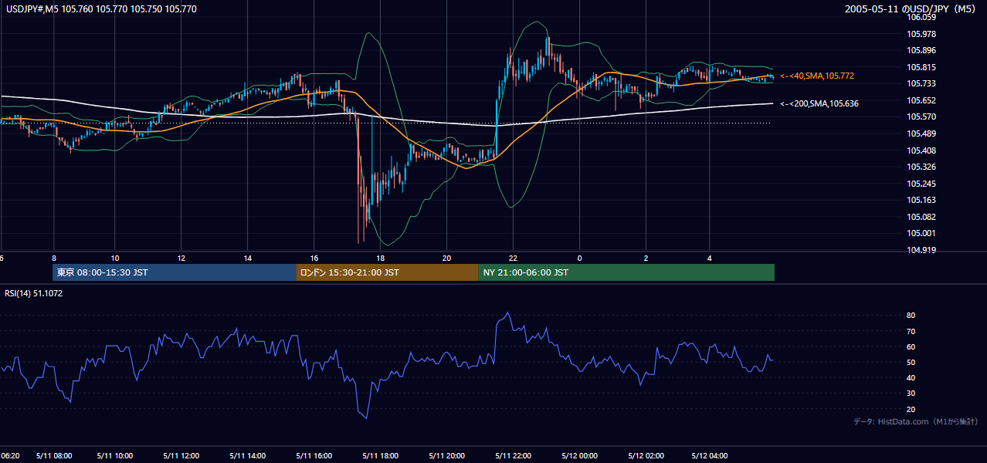Click price axis value 105.570
Image resolution: width=987 pixels, height=463 pixels.
(921, 117)
